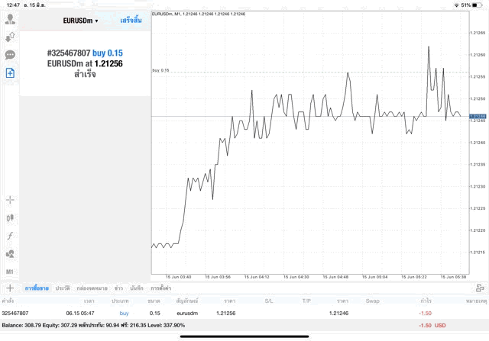Tap the eurusdm symbol cell
Screen dimensions: 489x341
tap(187, 314)
